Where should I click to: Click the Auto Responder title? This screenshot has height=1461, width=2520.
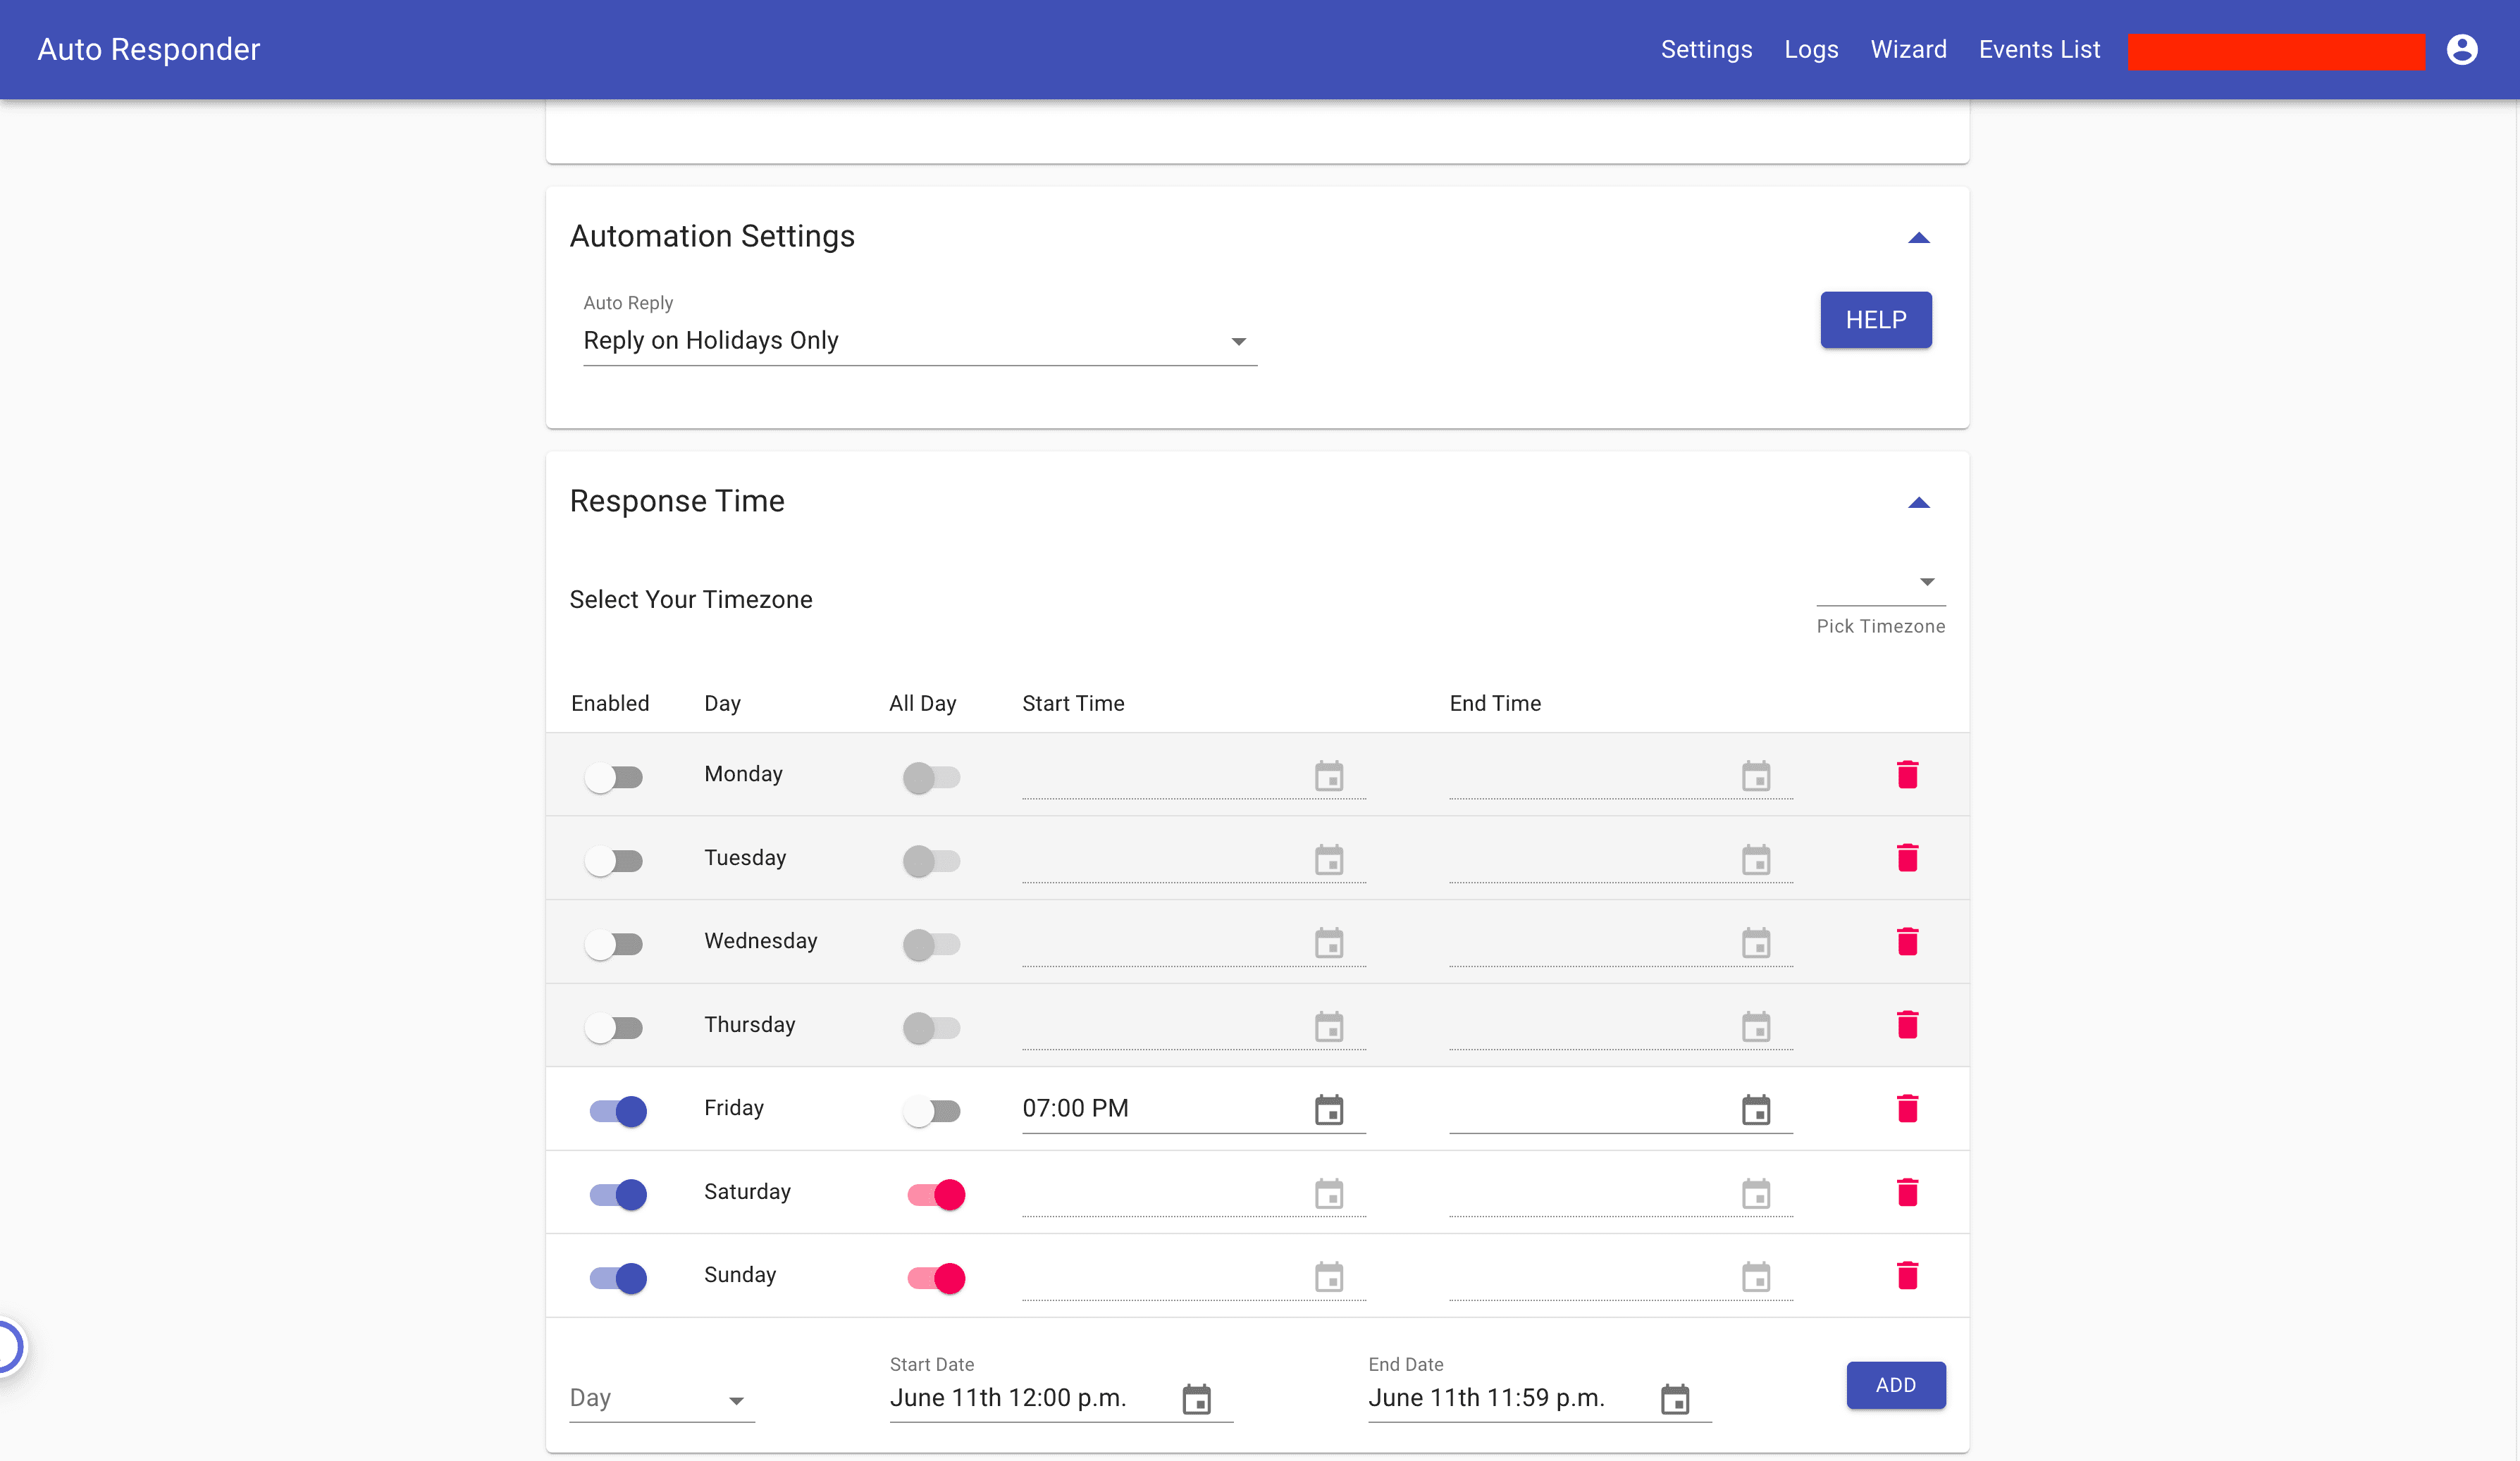tap(149, 49)
